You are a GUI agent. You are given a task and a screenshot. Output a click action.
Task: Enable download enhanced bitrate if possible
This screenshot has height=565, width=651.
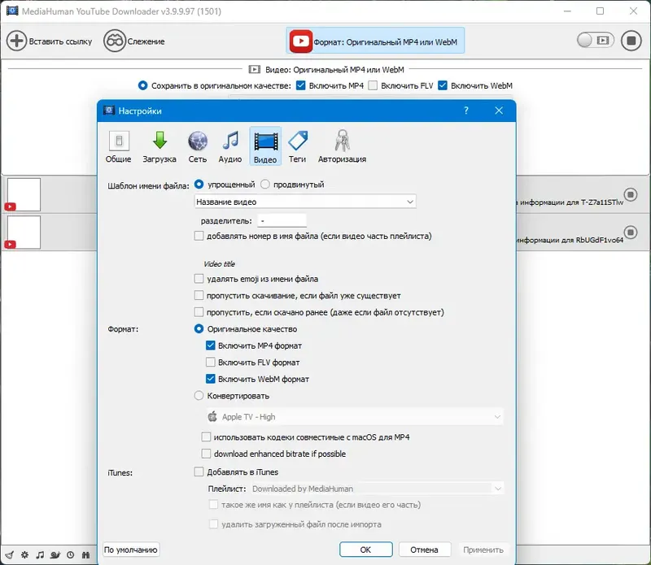[206, 454]
